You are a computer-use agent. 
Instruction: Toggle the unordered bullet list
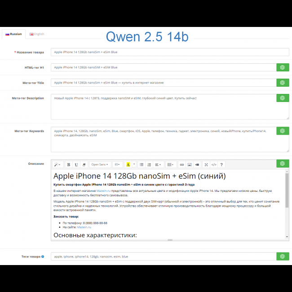point(142,164)
